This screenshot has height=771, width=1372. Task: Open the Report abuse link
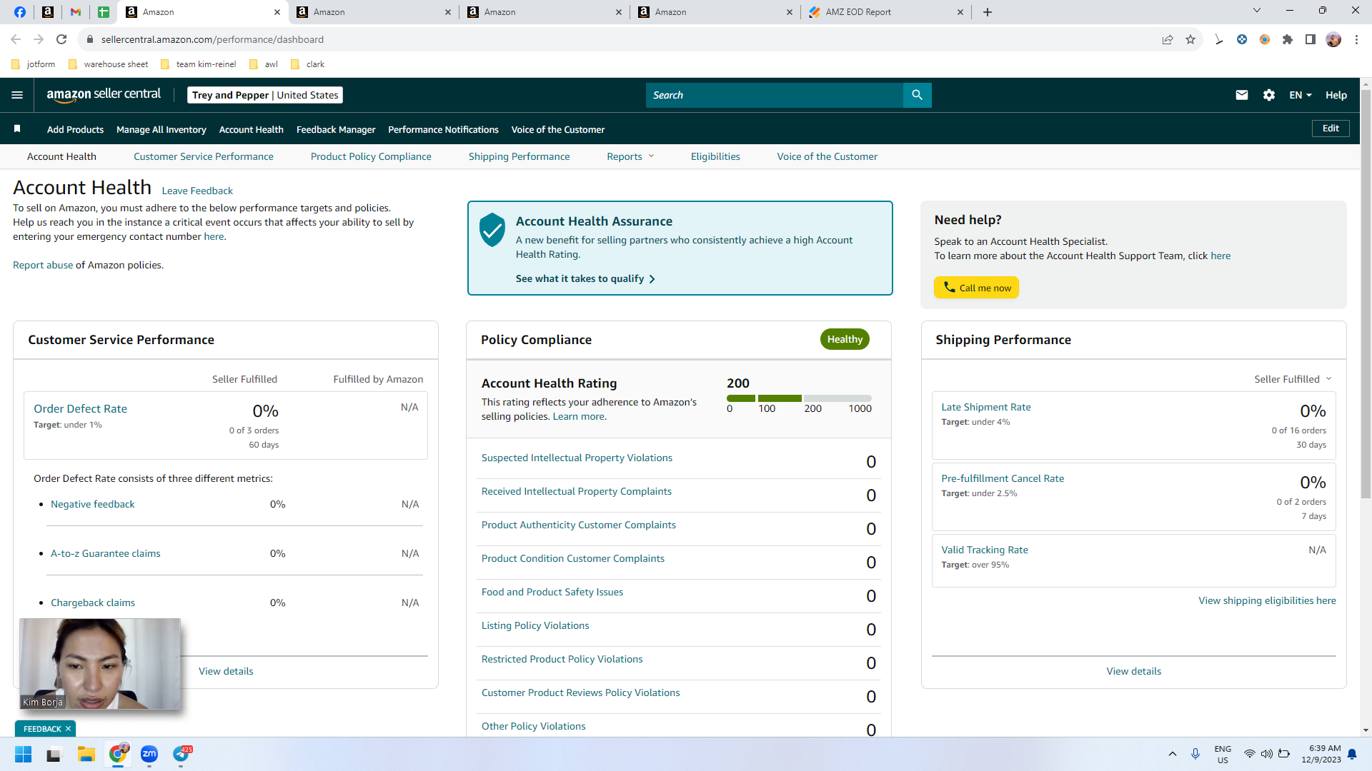[x=43, y=265]
